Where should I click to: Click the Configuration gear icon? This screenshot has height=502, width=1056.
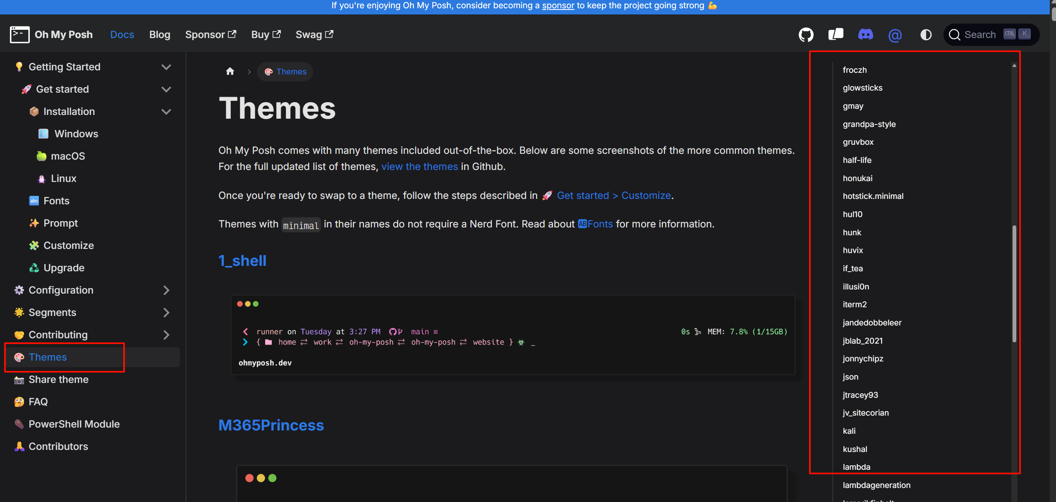[19, 290]
